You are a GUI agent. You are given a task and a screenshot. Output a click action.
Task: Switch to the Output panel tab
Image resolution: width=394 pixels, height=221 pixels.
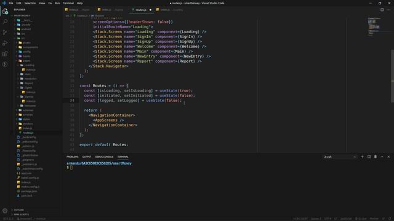coord(87,157)
